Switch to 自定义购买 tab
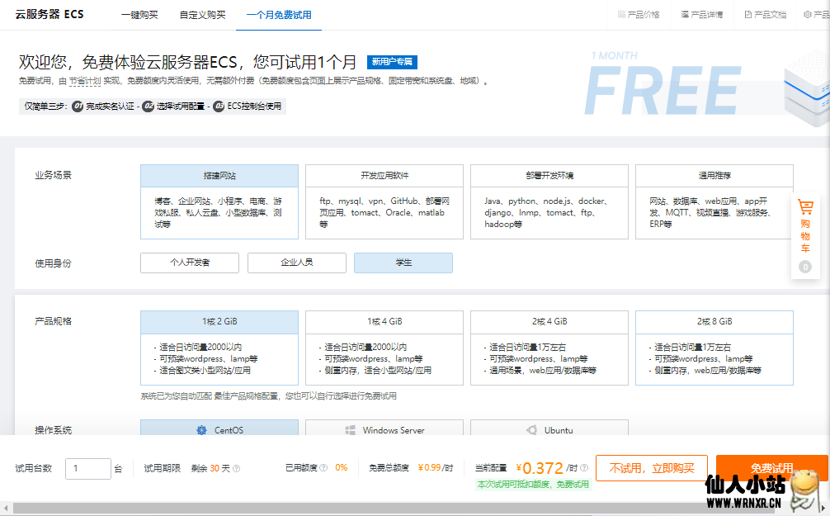Image resolution: width=830 pixels, height=516 pixels. tap(203, 15)
